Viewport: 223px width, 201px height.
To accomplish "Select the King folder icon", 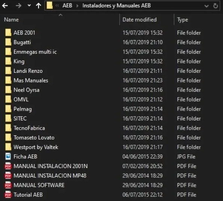I will 8,61.
